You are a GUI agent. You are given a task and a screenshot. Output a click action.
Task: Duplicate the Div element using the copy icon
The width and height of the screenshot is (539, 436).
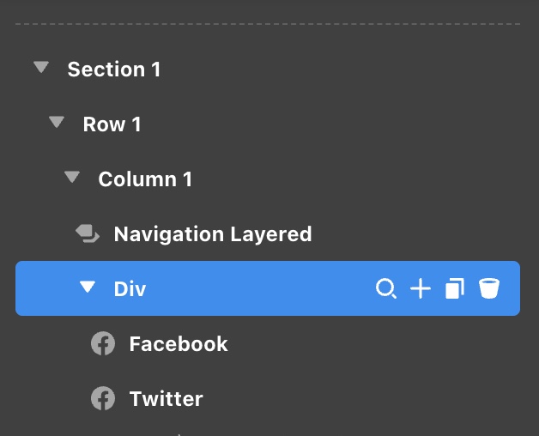pyautogui.click(x=454, y=289)
